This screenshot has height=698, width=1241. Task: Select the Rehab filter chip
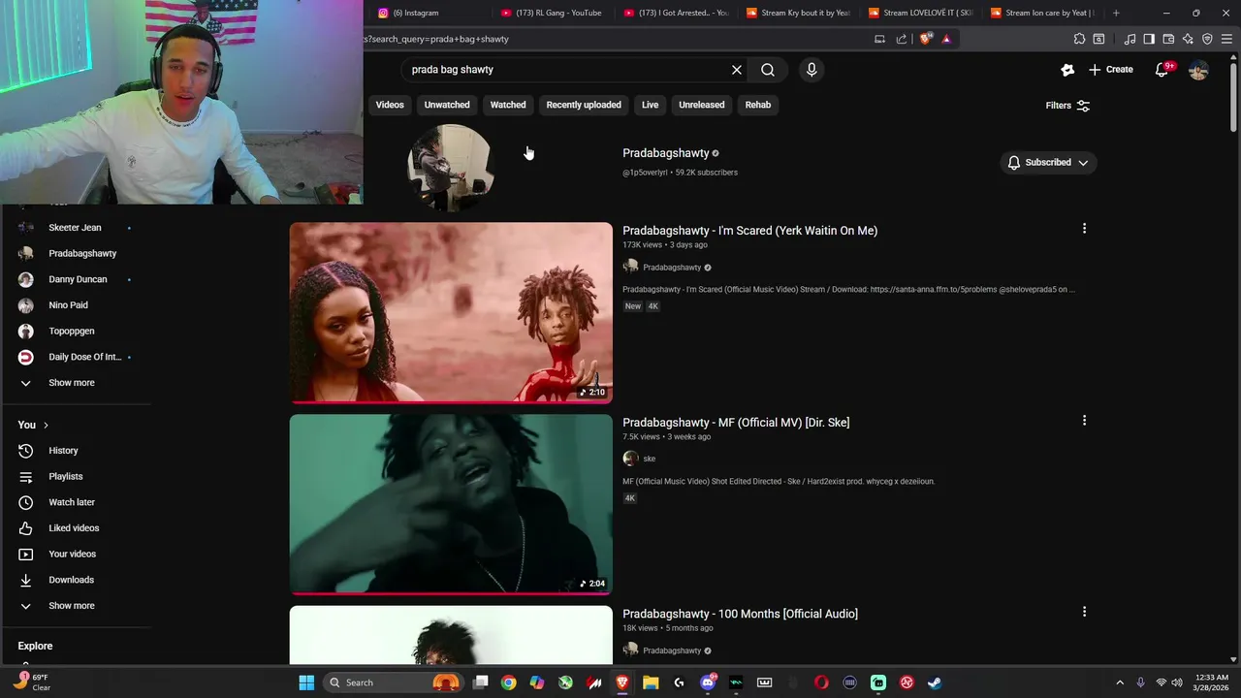coord(758,105)
